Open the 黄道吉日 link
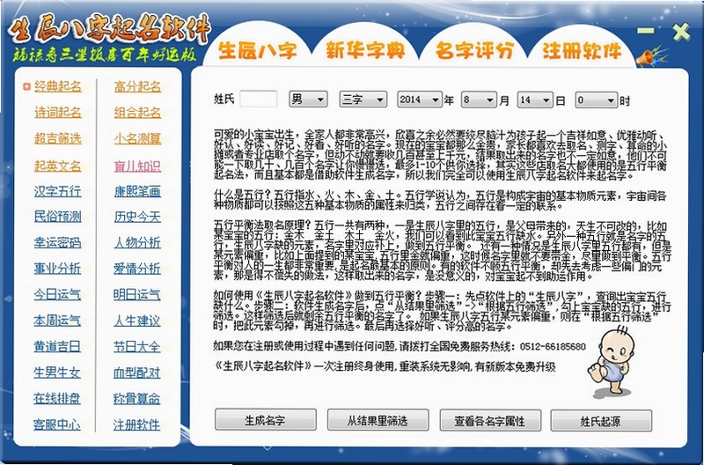 (57, 346)
